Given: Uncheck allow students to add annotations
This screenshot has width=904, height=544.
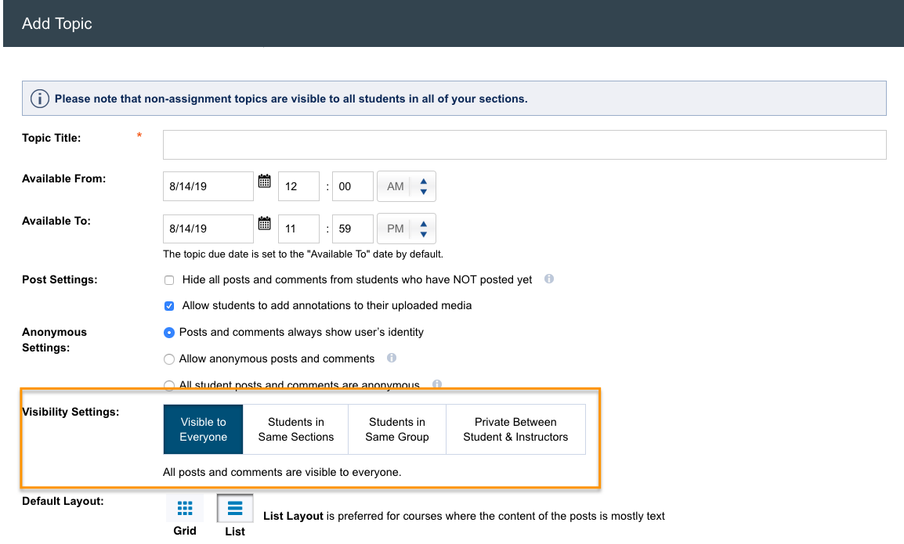Looking at the screenshot, I should (169, 306).
